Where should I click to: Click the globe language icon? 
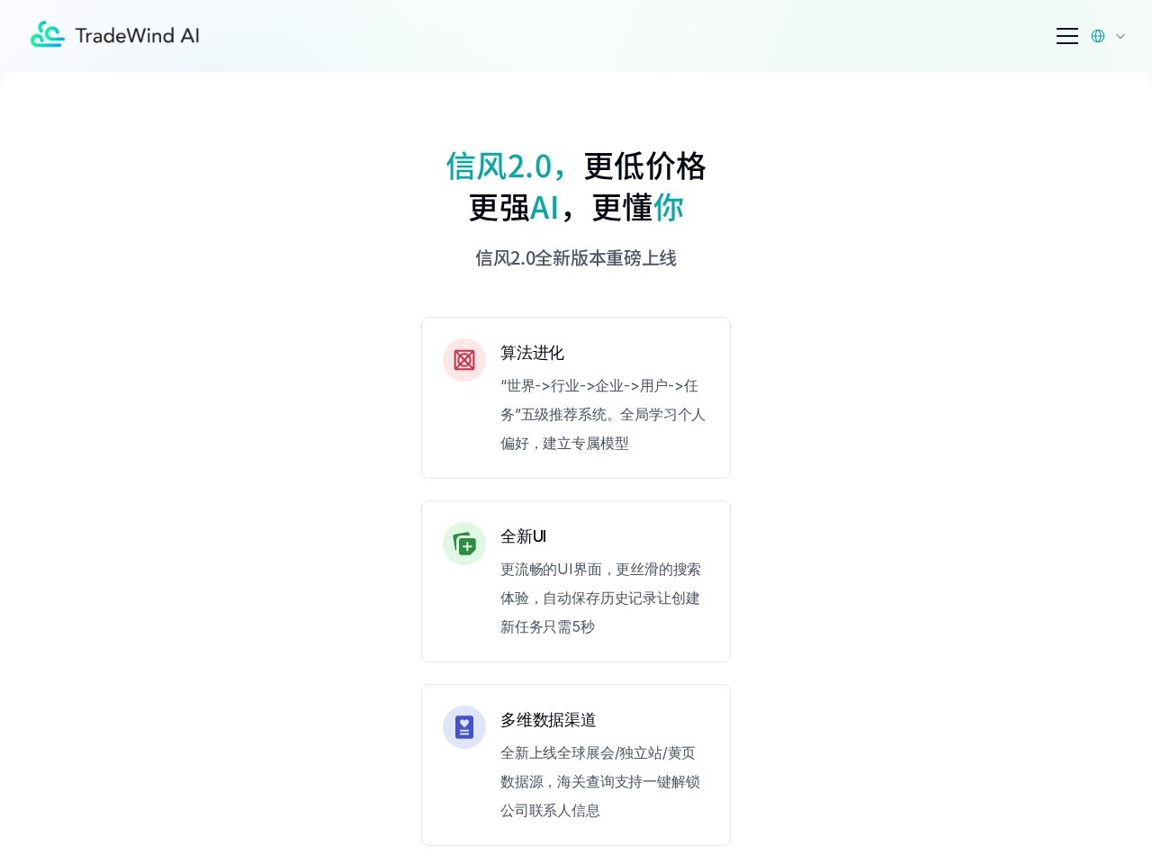click(x=1098, y=36)
